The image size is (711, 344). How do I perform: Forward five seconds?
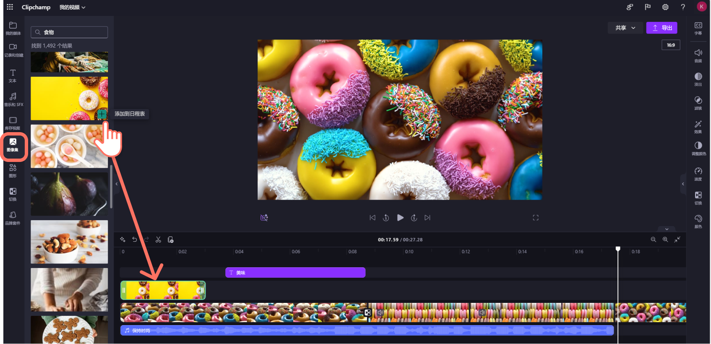point(414,217)
